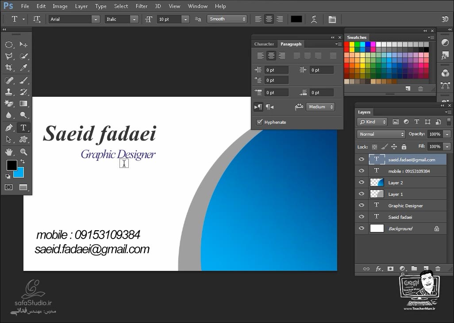Click the Swatches tab
This screenshot has height=323, width=454.
click(x=357, y=37)
